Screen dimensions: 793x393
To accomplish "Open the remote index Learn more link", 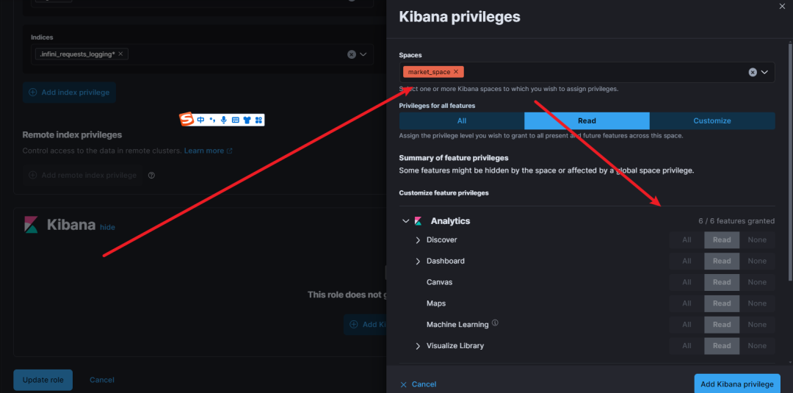I will tap(208, 151).
